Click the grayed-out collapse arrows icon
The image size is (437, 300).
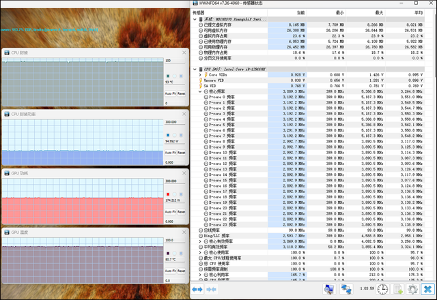click(x=212, y=289)
